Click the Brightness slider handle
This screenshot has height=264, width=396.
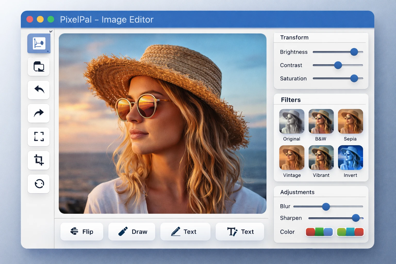pyautogui.click(x=354, y=52)
